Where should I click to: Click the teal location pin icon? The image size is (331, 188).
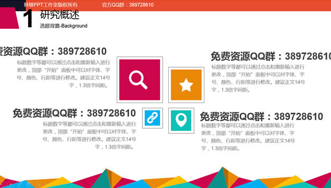tap(181, 120)
